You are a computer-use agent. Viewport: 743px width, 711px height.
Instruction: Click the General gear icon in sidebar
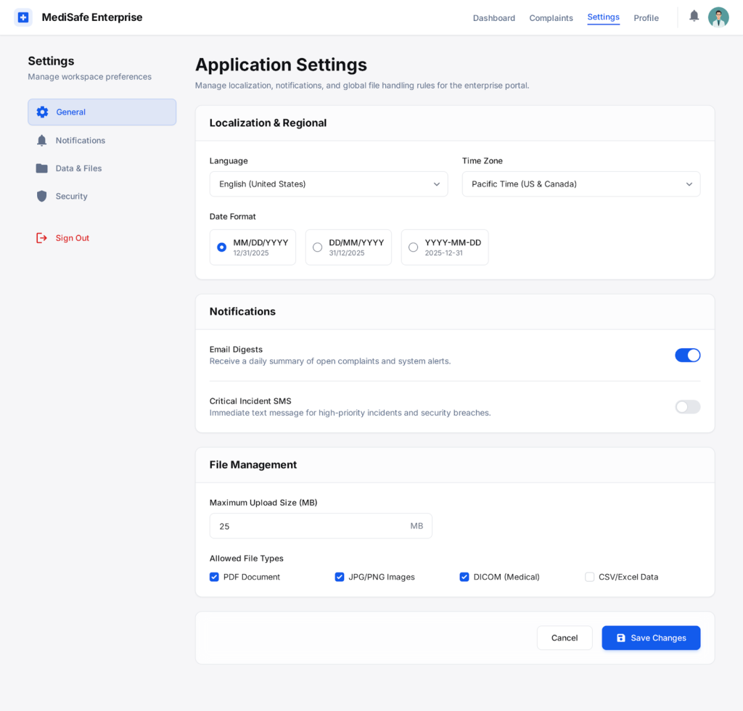pyautogui.click(x=42, y=112)
